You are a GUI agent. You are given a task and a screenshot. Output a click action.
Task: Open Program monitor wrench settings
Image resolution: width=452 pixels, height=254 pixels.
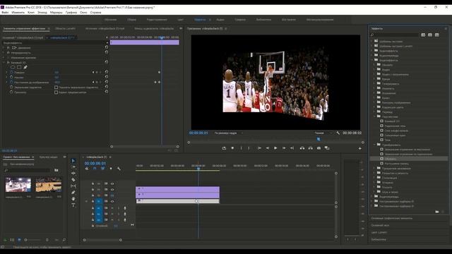click(x=338, y=133)
